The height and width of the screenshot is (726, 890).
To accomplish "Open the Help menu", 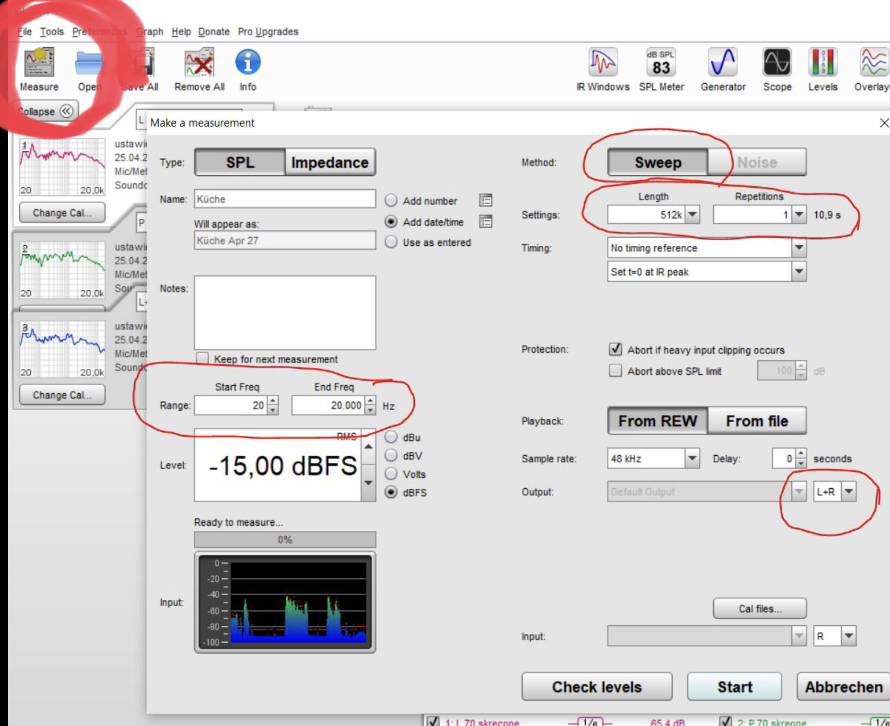I will tap(181, 32).
